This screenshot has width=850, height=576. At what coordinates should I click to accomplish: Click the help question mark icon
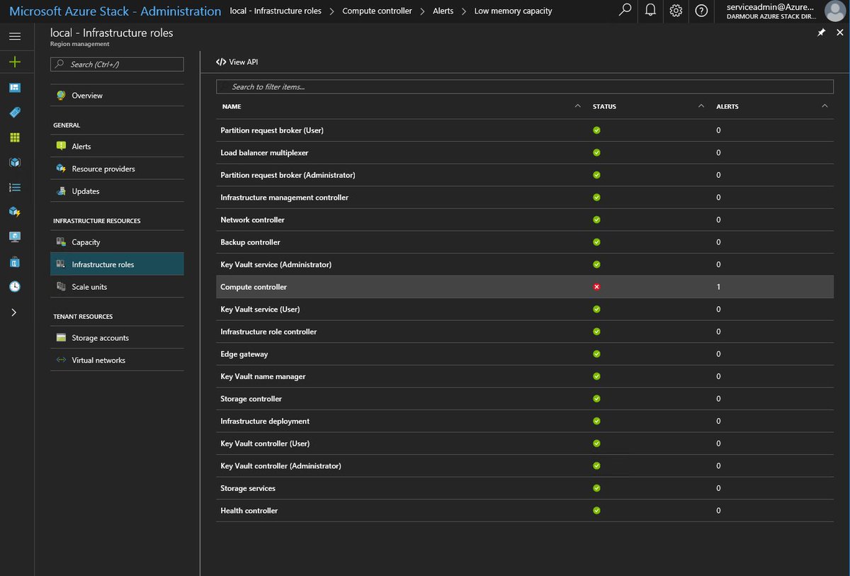(701, 11)
